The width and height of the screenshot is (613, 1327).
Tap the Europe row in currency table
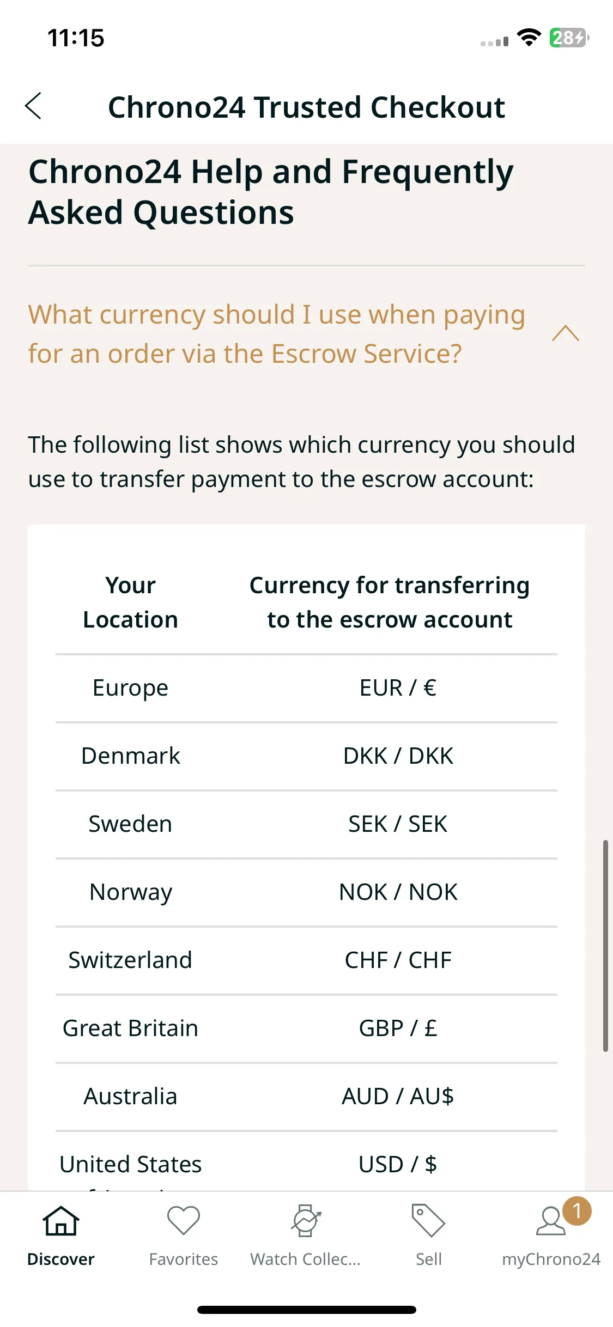coord(306,688)
